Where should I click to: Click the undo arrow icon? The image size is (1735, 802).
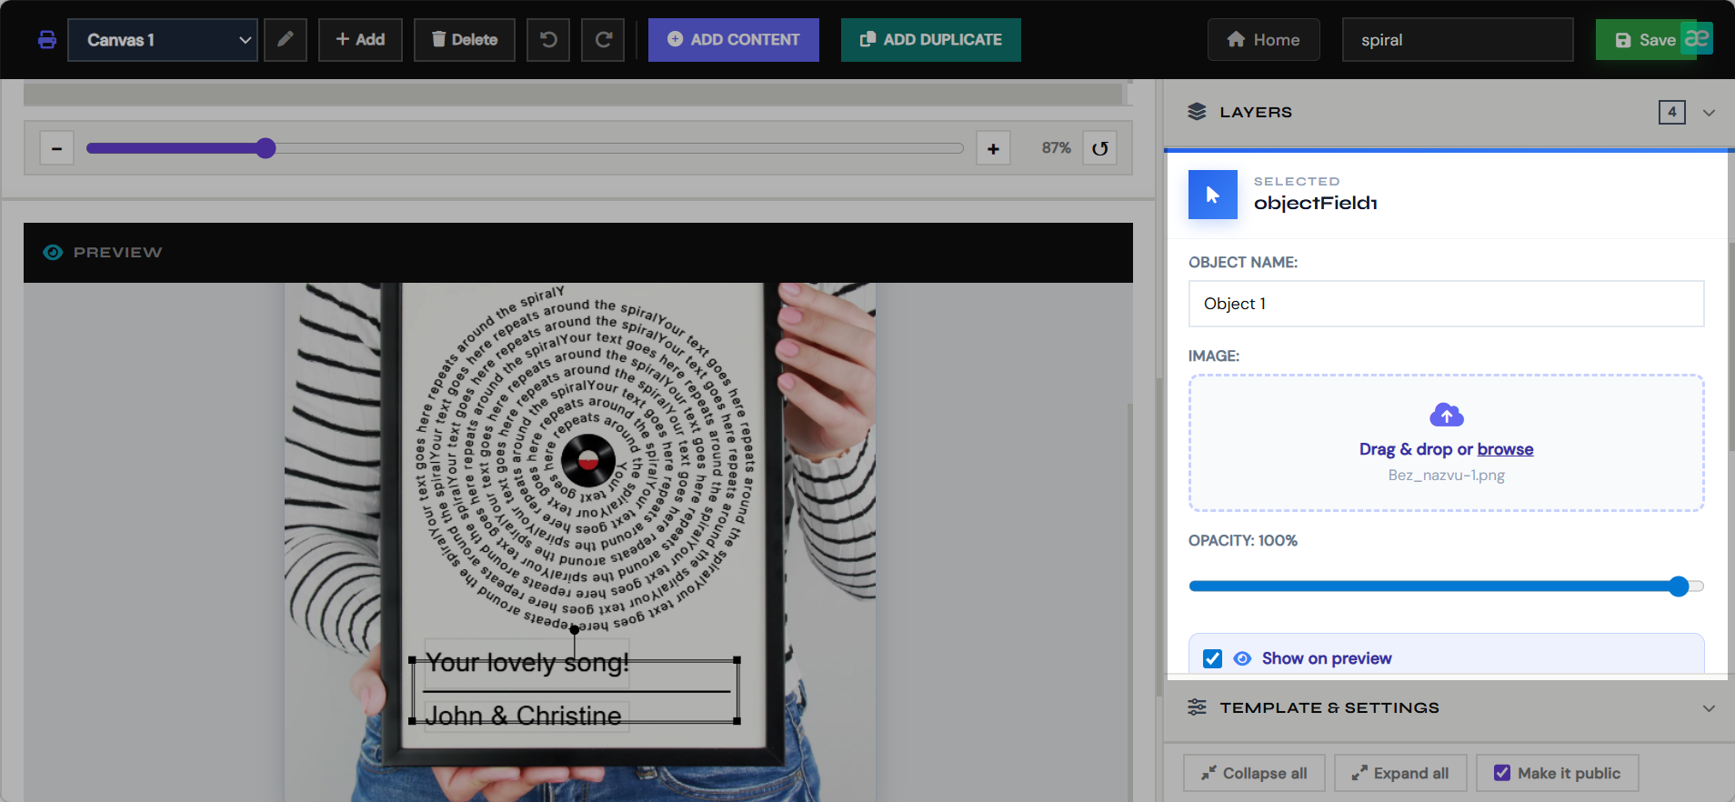(x=548, y=40)
